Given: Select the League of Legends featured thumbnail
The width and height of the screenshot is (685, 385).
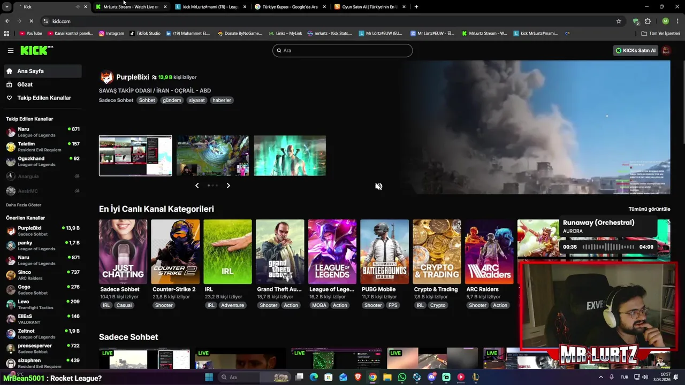Looking at the screenshot, I should pos(212,156).
